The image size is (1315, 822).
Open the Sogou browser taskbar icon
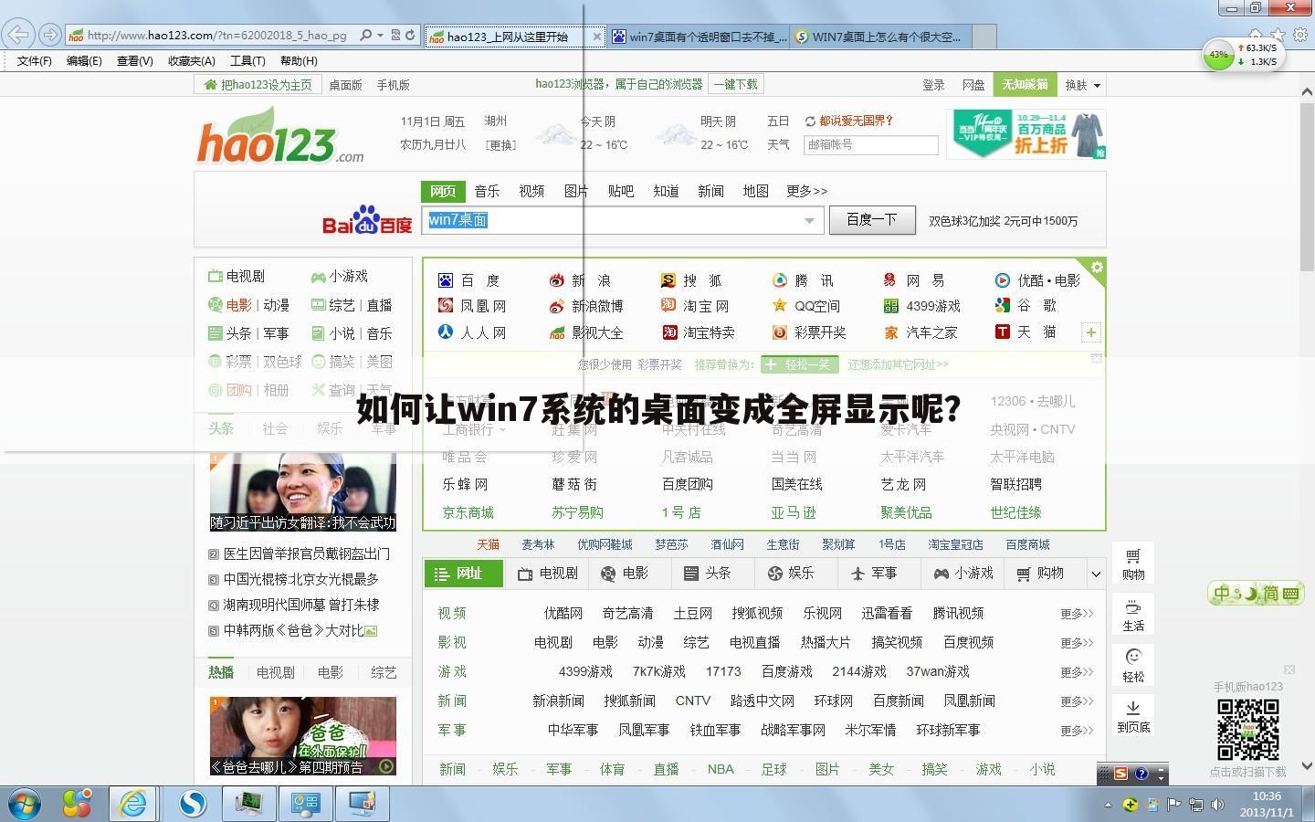(x=192, y=804)
